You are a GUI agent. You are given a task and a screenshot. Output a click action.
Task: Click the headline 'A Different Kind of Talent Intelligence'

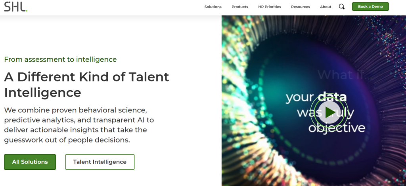tap(86, 84)
